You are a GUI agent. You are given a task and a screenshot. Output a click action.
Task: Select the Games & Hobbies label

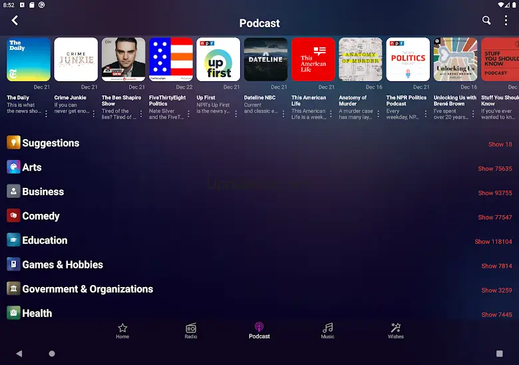[x=63, y=264]
